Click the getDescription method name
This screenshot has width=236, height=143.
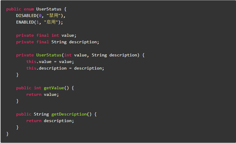(x=69, y=114)
